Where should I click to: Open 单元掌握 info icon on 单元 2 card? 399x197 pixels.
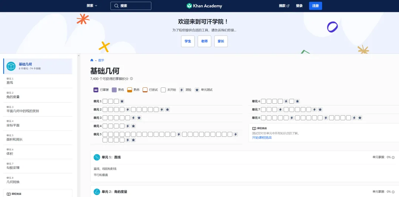coord(393,192)
